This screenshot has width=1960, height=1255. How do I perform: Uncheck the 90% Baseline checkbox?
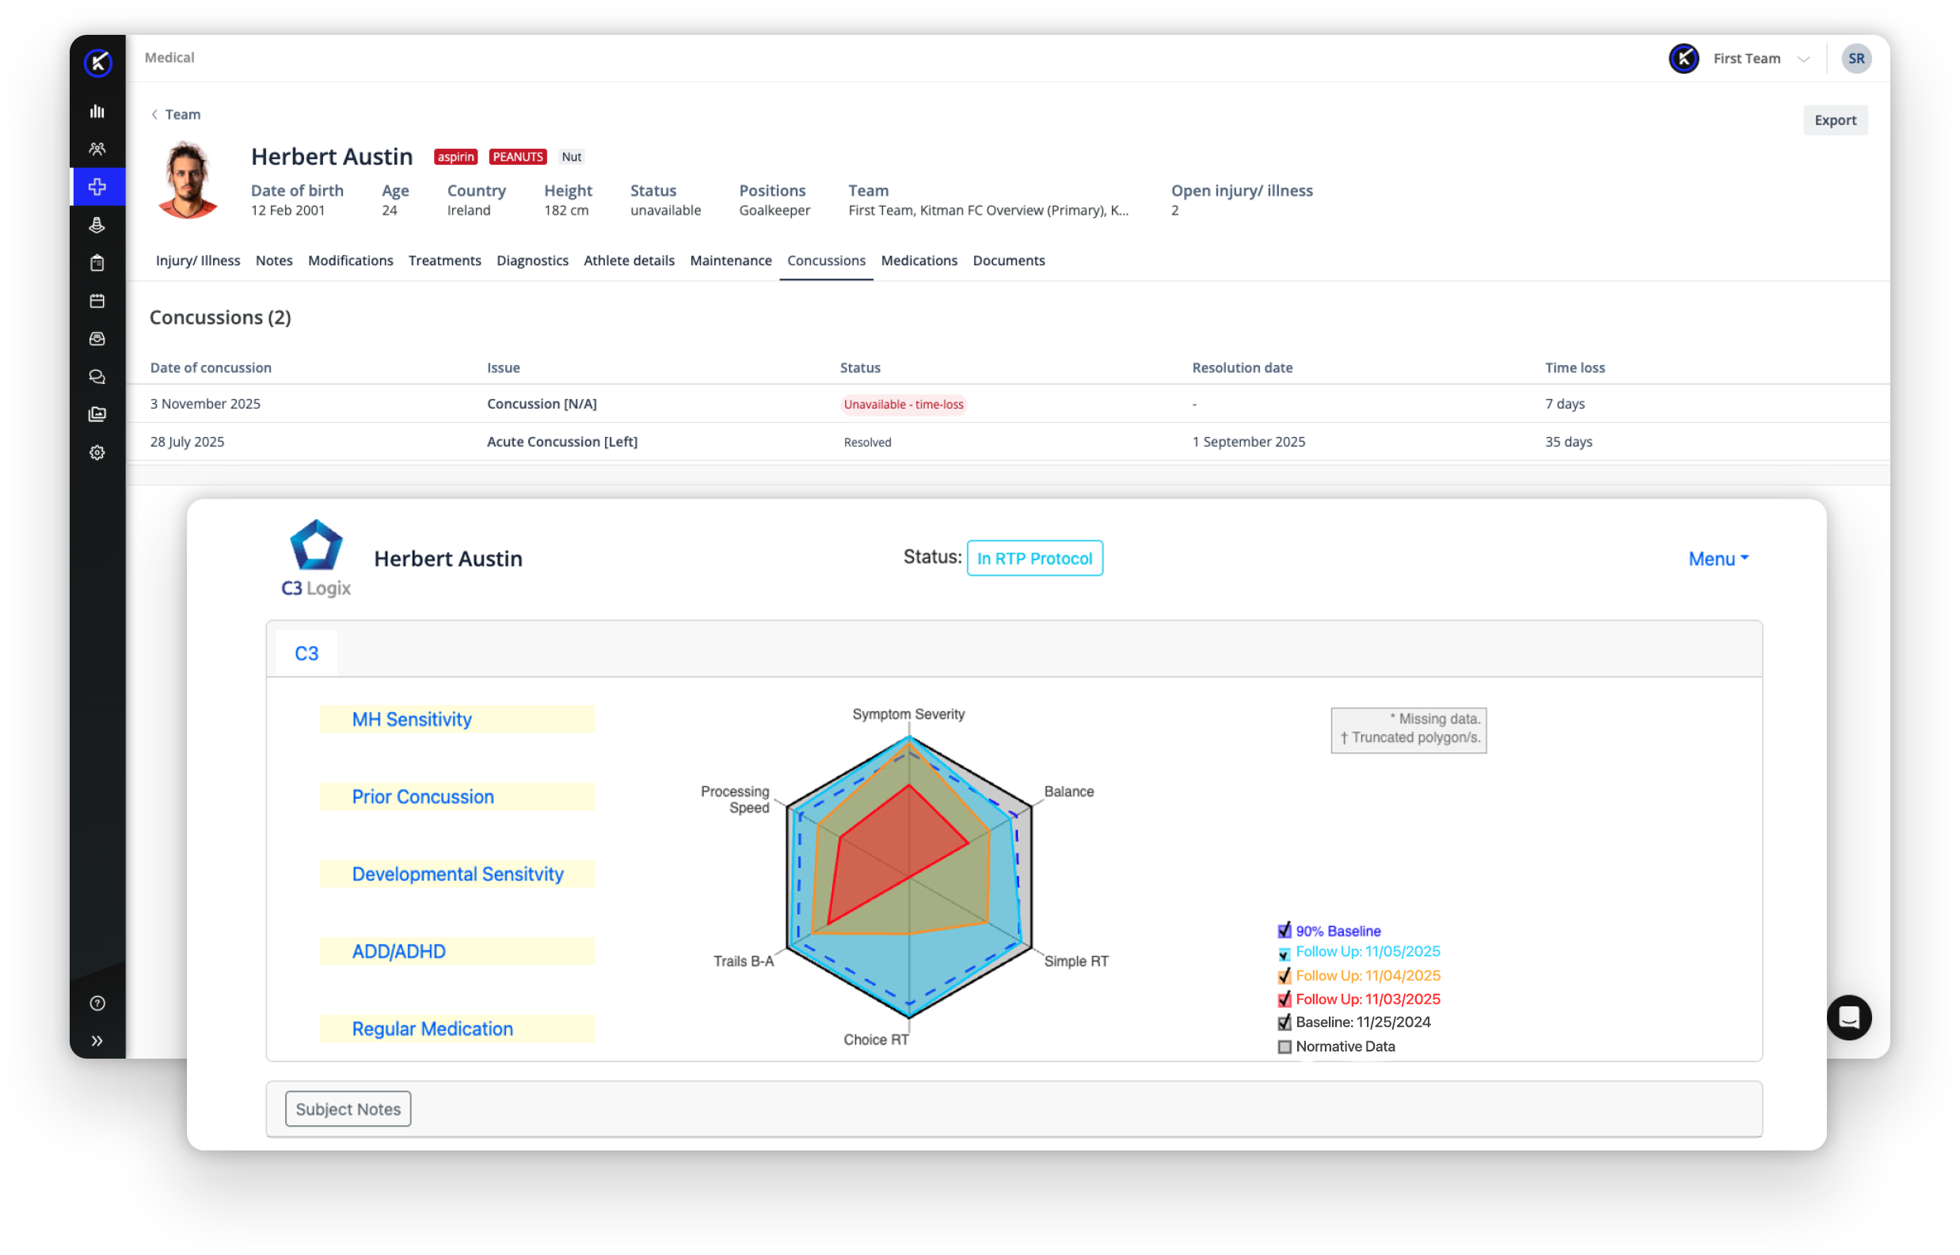pyautogui.click(x=1284, y=930)
